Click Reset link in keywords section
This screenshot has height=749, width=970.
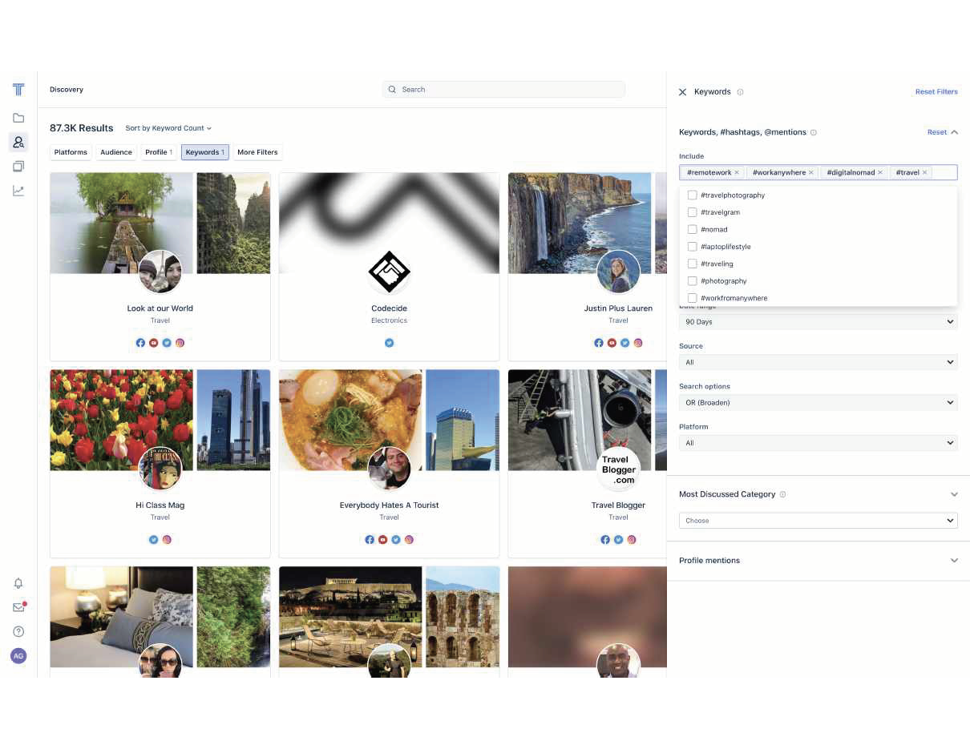pos(937,132)
